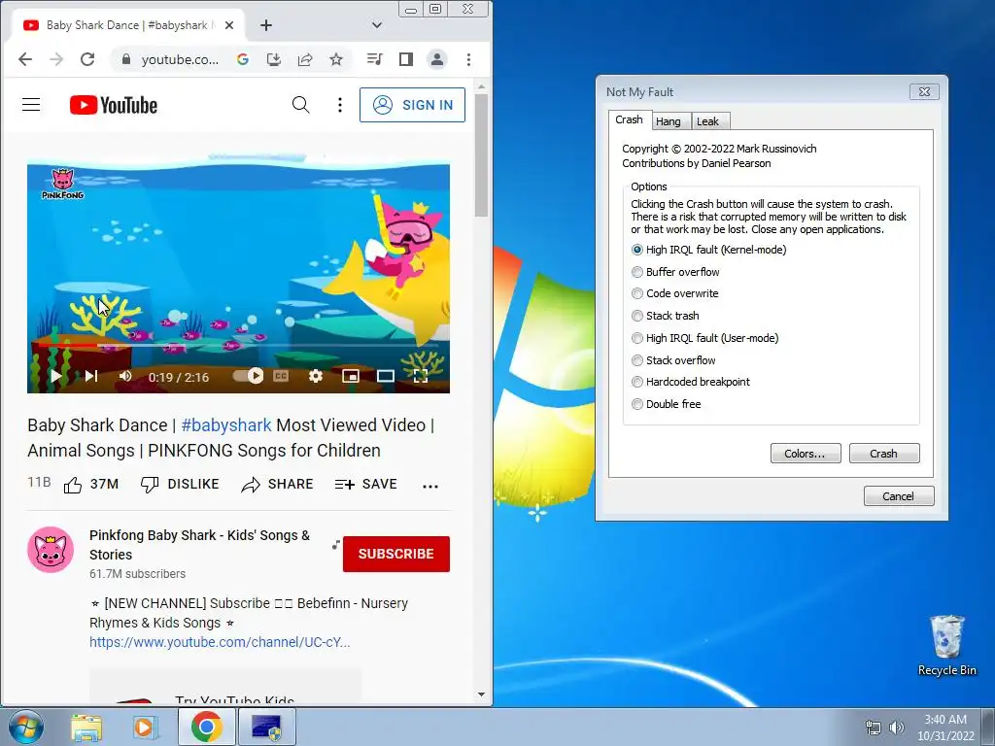995x746 pixels.
Task: Close the Baby Shark Dance tab
Action: [x=229, y=25]
